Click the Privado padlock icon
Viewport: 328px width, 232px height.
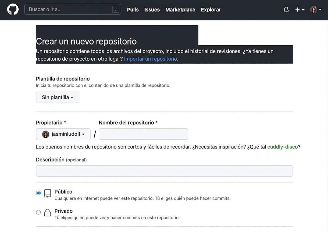click(47, 213)
